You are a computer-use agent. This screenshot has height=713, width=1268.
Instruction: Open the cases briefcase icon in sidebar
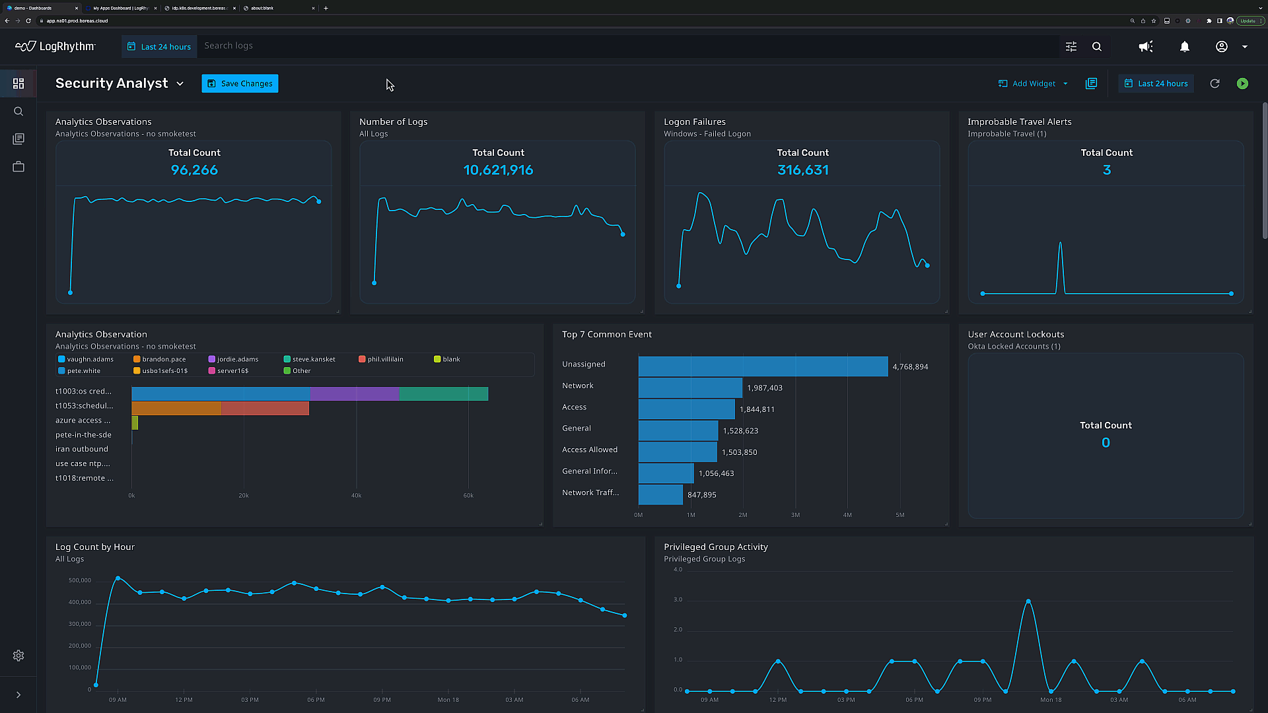tap(18, 167)
